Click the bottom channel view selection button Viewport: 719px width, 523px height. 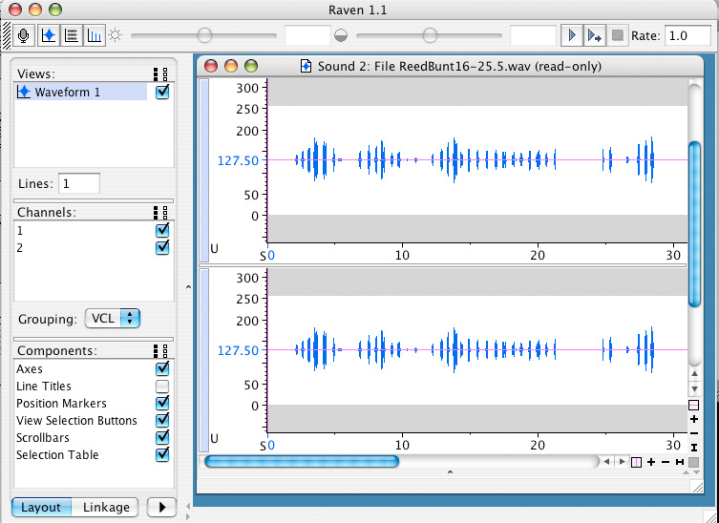click(x=204, y=361)
